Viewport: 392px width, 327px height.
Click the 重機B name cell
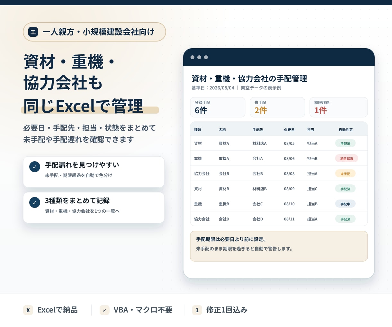(x=224, y=204)
